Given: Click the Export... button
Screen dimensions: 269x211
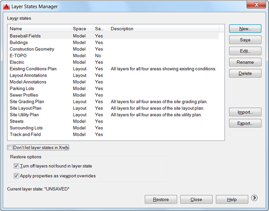Looking at the screenshot, I should coord(245,123).
